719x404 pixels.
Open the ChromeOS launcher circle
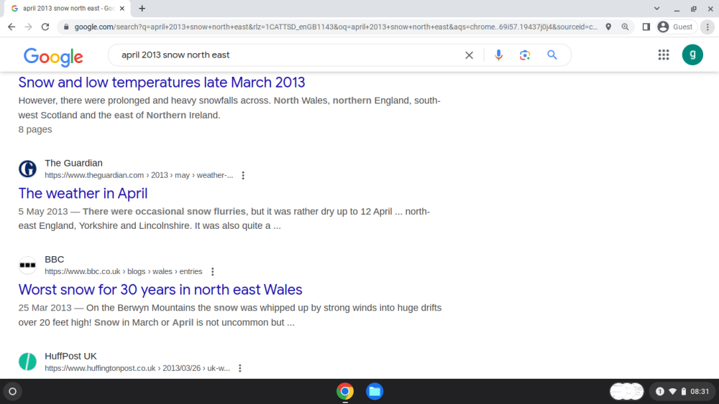[13, 392]
